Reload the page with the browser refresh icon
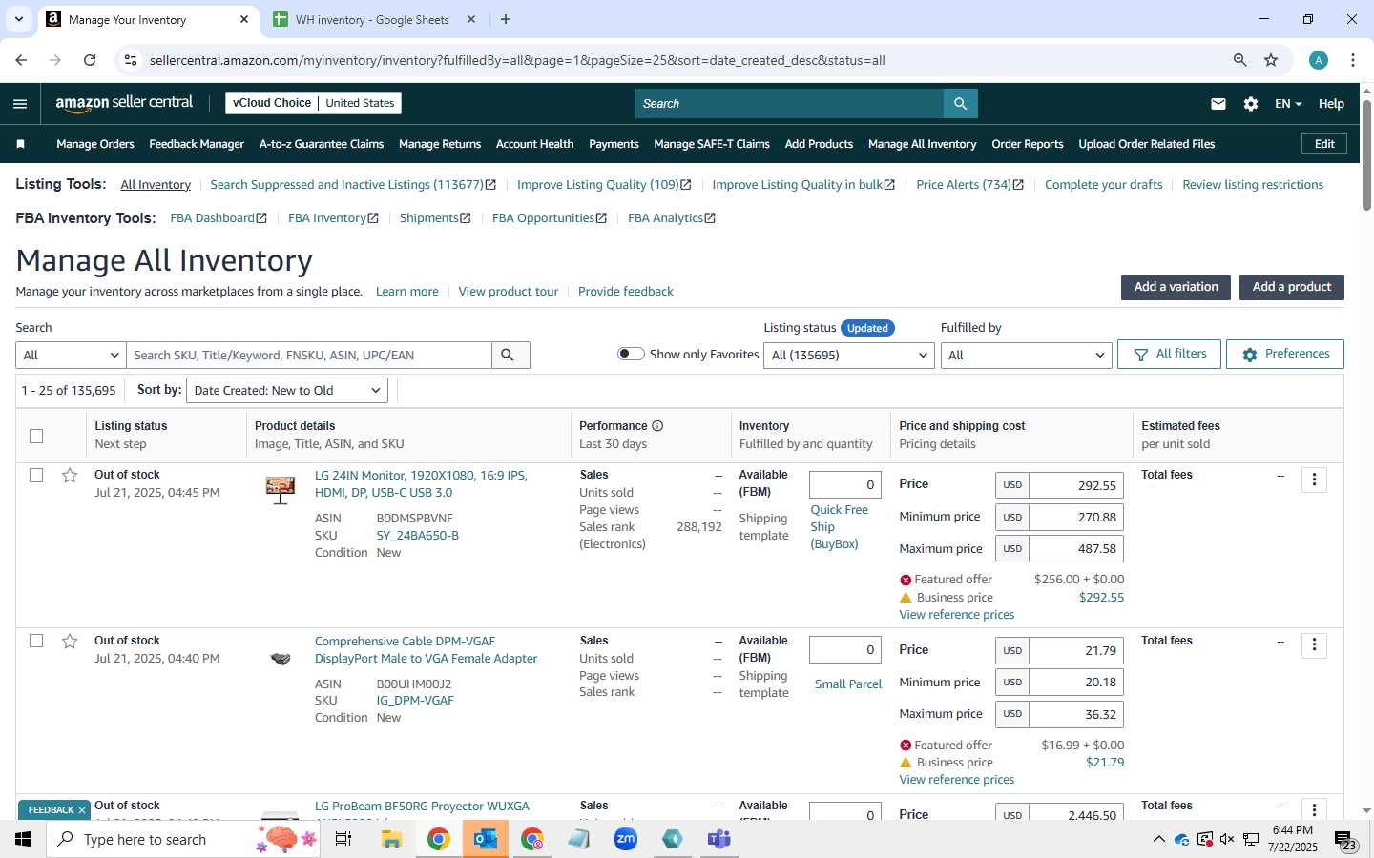 [90, 60]
